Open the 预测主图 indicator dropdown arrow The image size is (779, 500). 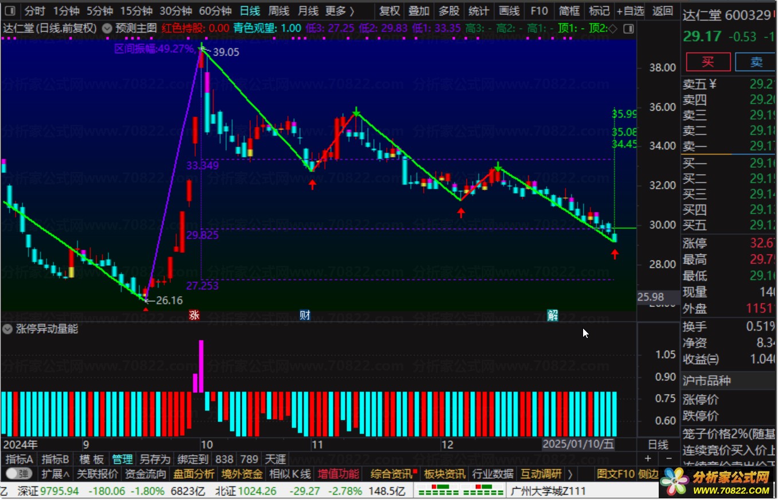click(107, 27)
